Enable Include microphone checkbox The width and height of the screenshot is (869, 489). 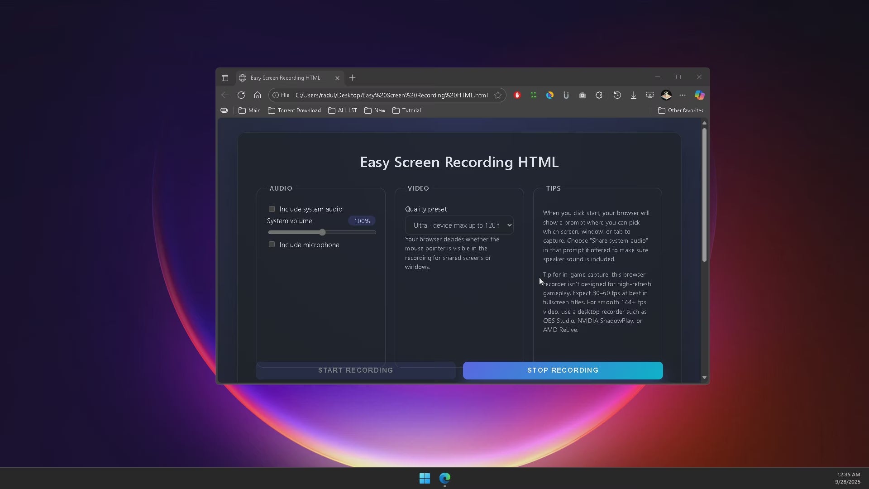[272, 244]
